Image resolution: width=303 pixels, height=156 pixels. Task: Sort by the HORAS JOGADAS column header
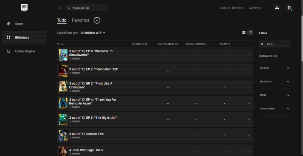[x=196, y=44]
